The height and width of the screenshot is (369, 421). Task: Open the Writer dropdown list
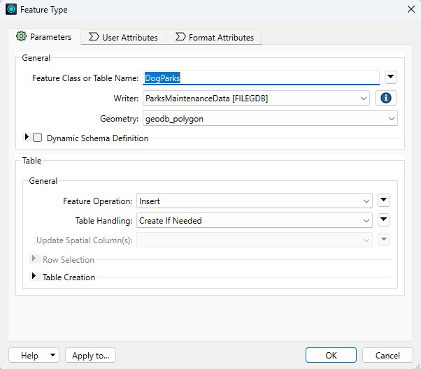click(256, 99)
